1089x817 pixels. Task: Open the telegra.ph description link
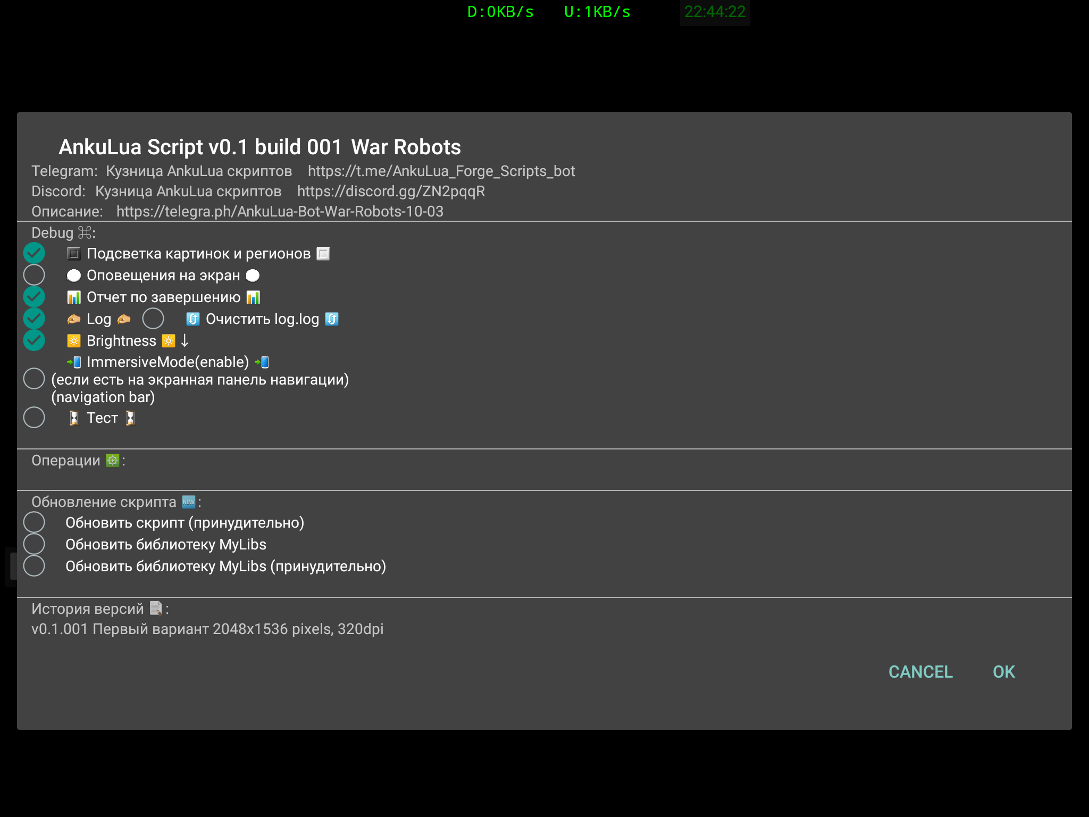[280, 212]
